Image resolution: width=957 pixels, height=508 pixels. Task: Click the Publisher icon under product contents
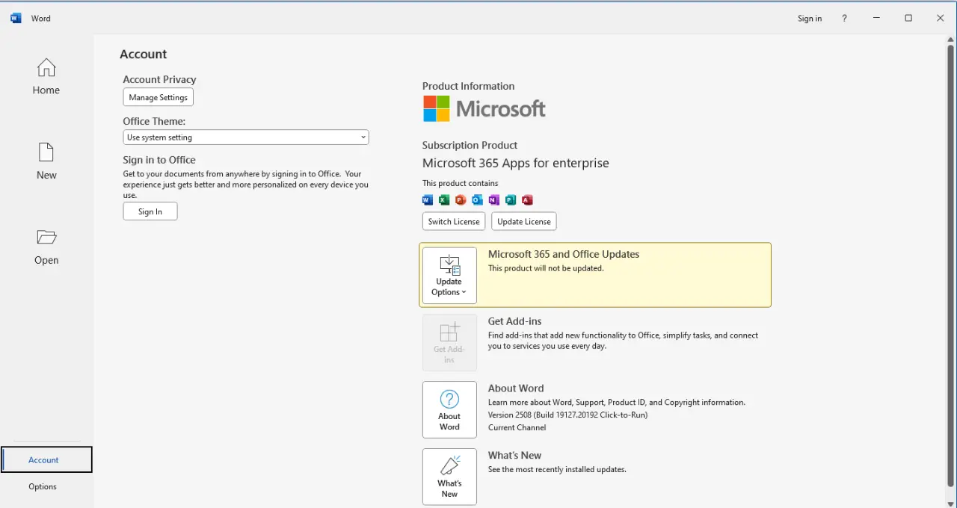coord(511,199)
